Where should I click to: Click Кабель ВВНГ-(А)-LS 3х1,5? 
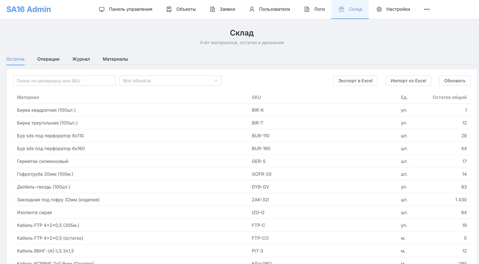[x=46, y=251]
